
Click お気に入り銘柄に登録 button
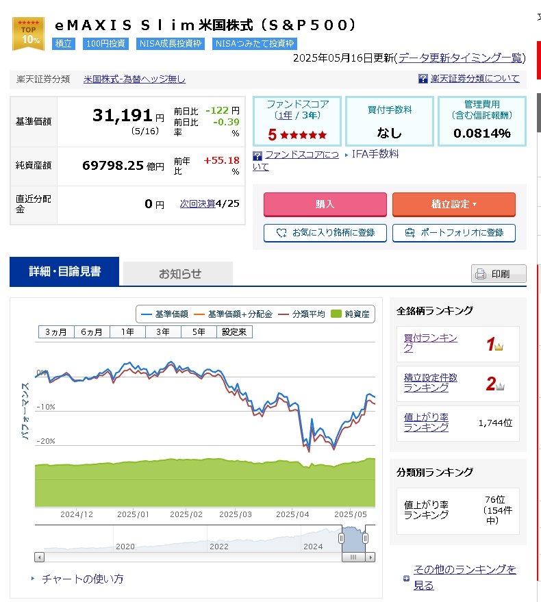coord(325,233)
